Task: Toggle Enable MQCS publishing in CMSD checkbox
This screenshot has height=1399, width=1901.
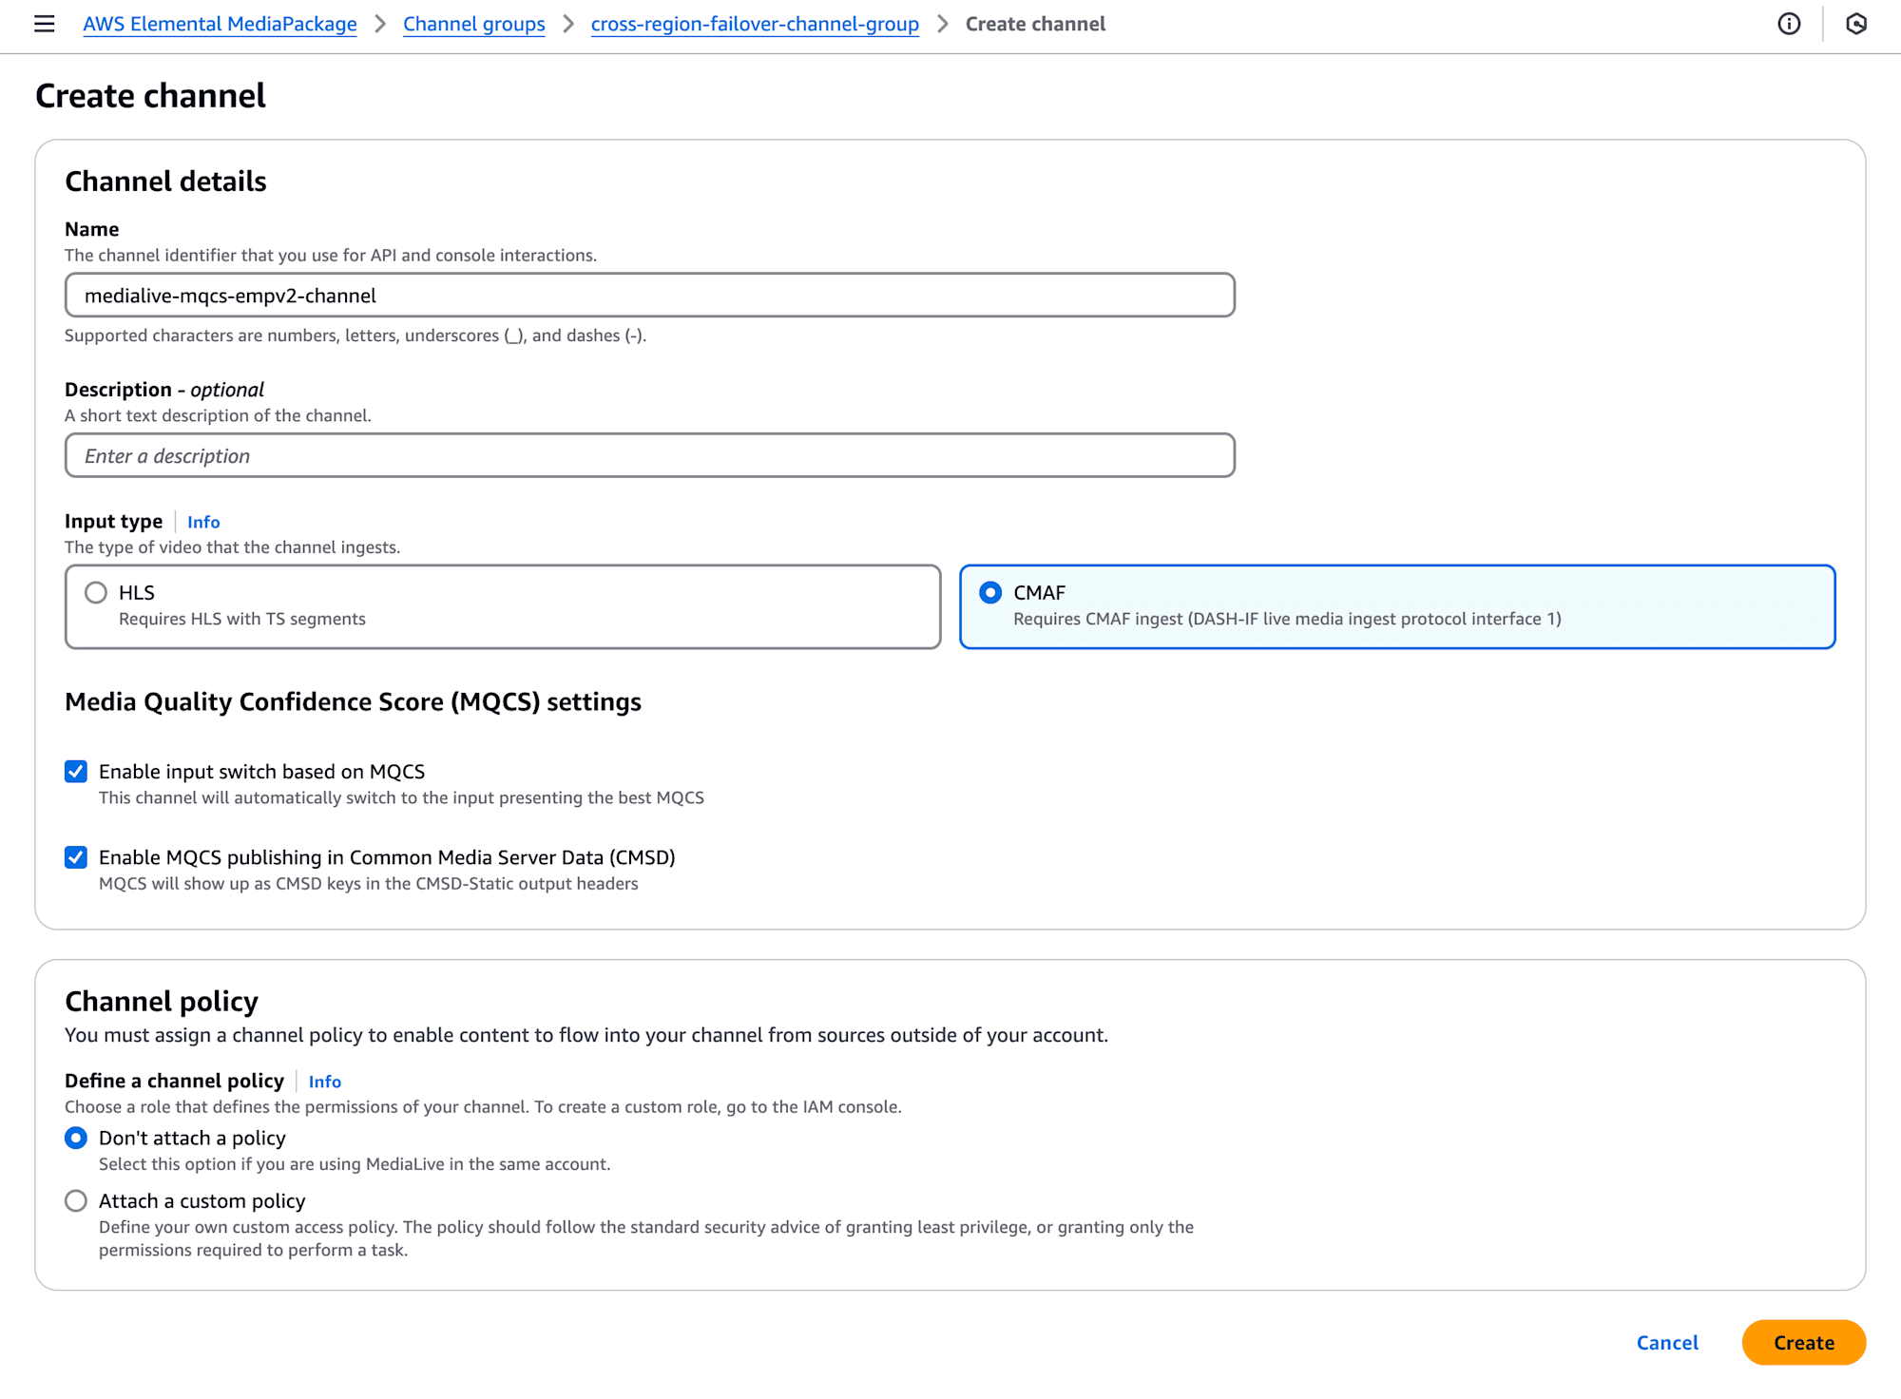Action: tap(76, 857)
